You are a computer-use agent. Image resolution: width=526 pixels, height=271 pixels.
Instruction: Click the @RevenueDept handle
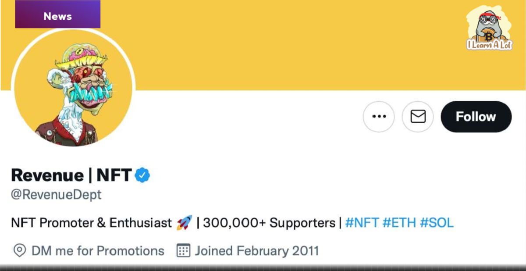56,194
